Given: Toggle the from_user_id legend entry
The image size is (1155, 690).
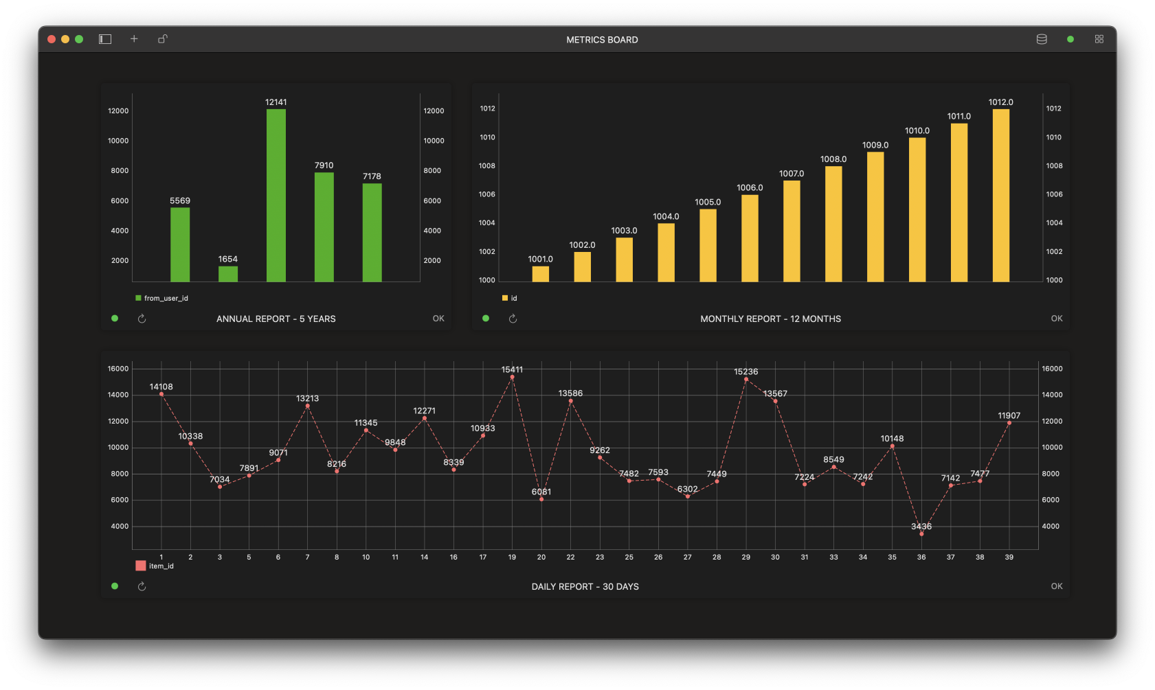Looking at the screenshot, I should tap(161, 298).
